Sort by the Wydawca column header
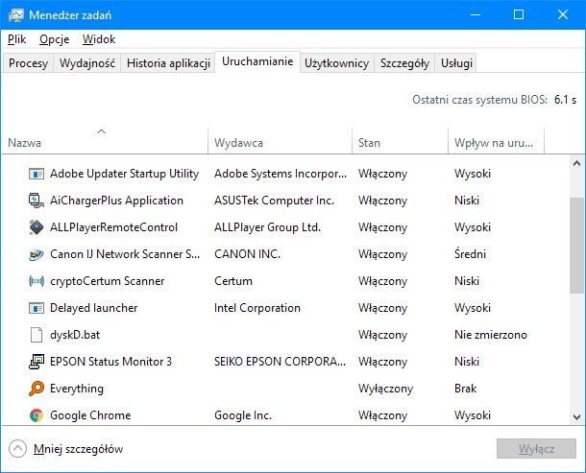 click(280, 143)
